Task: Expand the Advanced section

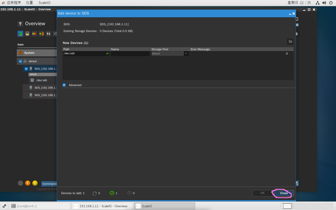Action: click(64, 85)
